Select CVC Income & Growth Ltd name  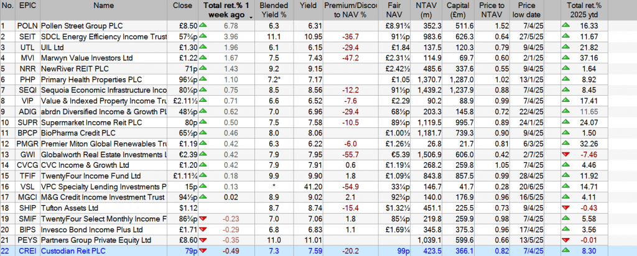coord(85,165)
